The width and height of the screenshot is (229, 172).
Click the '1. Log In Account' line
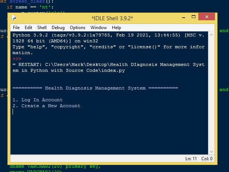pyautogui.click(x=38, y=100)
